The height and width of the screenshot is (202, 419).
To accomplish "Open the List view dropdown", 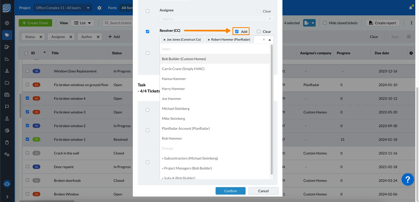I will click(x=82, y=23).
